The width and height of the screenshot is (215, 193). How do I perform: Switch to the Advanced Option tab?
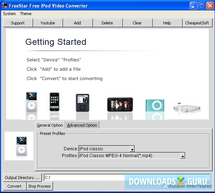coord(82,125)
